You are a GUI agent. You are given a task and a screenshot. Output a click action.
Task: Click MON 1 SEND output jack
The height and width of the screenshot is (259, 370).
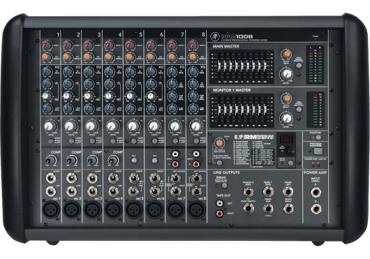tap(268, 192)
